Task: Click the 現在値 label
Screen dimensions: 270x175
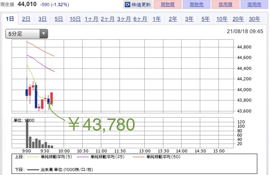Action: (x=7, y=4)
